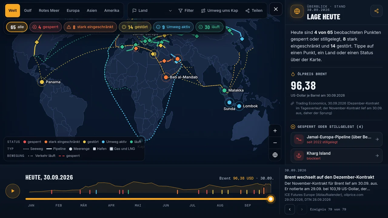Viewport: 388px width, 218px height.
Task: Start timeline playback with play button
Action: click(13, 191)
